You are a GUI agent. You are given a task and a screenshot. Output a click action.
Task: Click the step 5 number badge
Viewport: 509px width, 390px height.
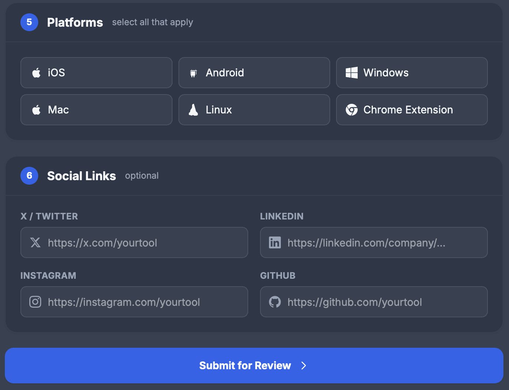pyautogui.click(x=29, y=22)
